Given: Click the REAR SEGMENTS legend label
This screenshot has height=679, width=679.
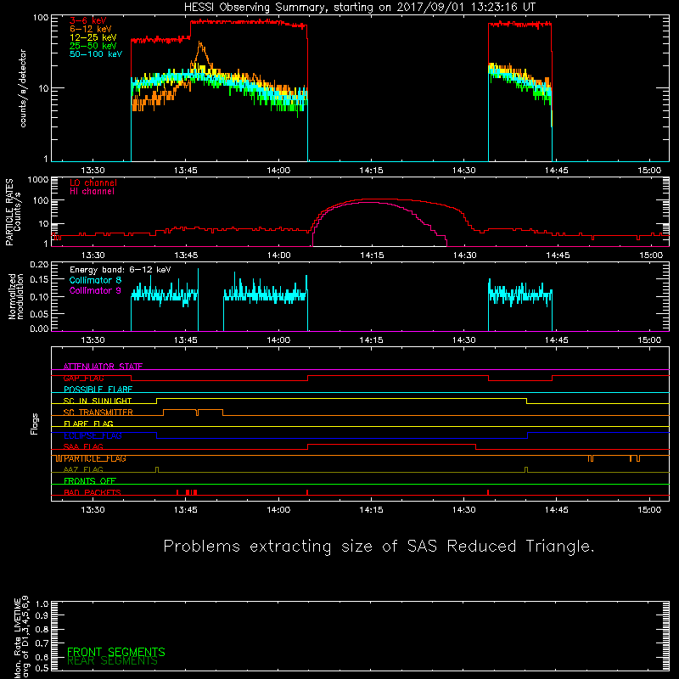Looking at the screenshot, I should [x=112, y=661].
